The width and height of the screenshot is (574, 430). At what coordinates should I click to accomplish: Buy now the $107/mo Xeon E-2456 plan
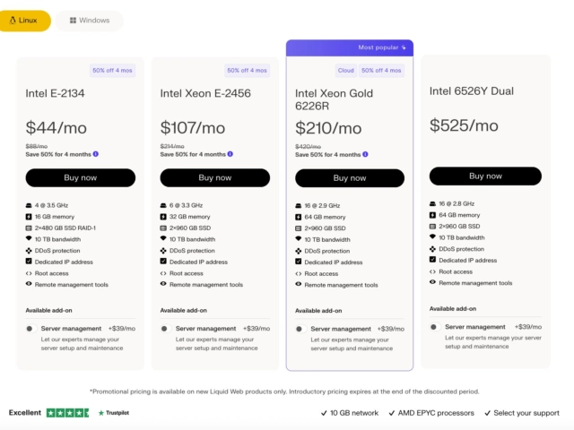[x=215, y=177]
